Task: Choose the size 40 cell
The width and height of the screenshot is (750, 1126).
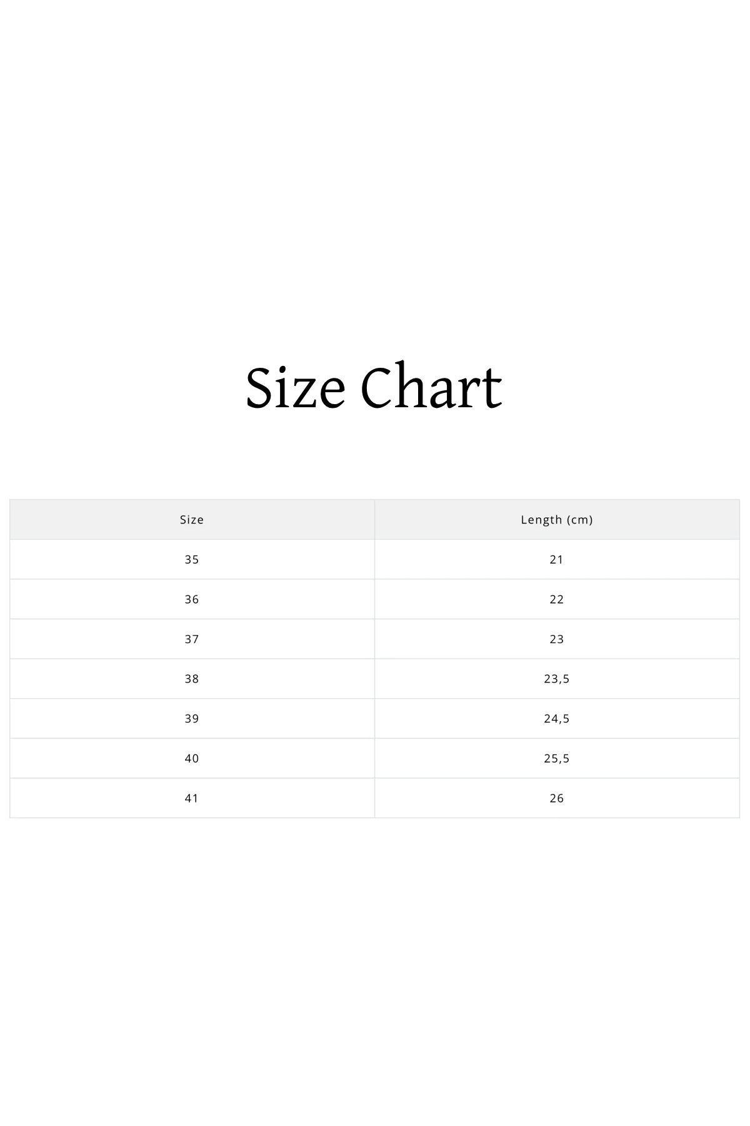Action: tap(192, 759)
